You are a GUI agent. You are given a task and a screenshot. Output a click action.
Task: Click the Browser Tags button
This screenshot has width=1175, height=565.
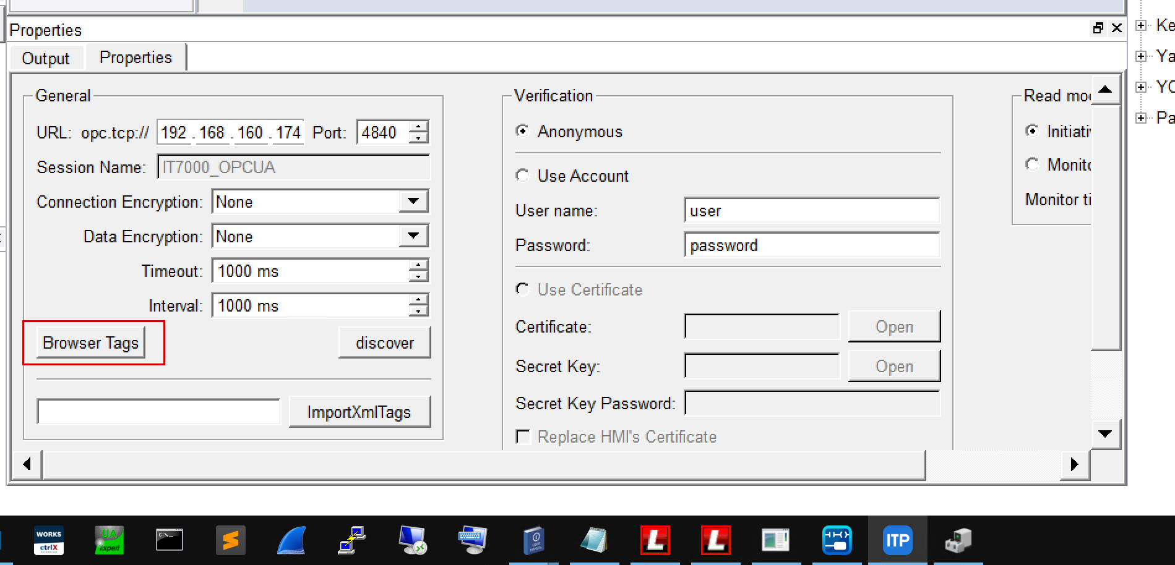[91, 343]
